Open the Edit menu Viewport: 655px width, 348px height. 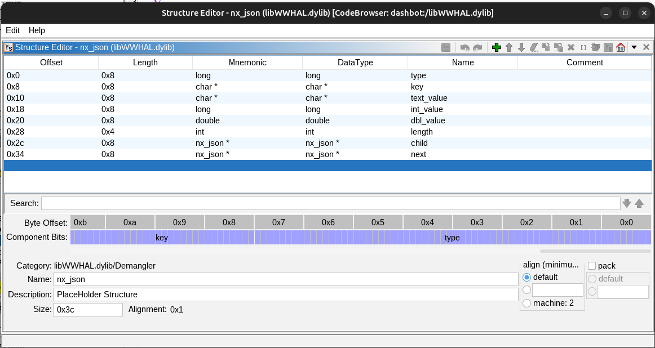click(x=12, y=30)
